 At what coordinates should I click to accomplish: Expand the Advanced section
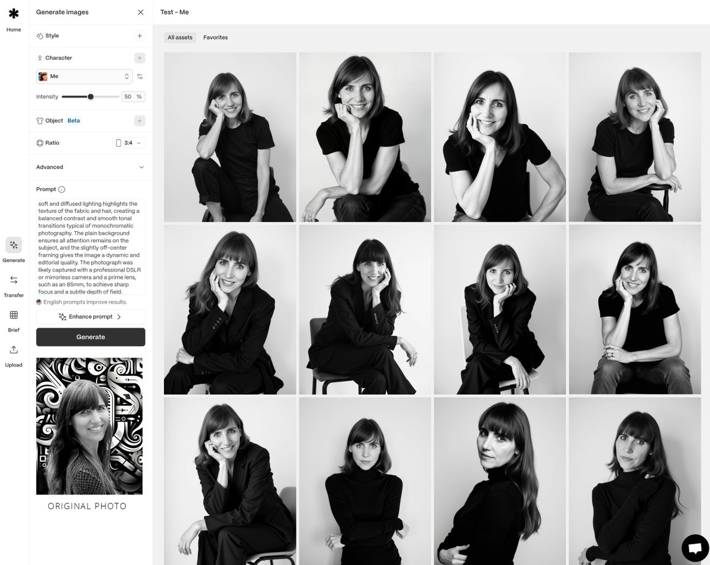coord(90,167)
